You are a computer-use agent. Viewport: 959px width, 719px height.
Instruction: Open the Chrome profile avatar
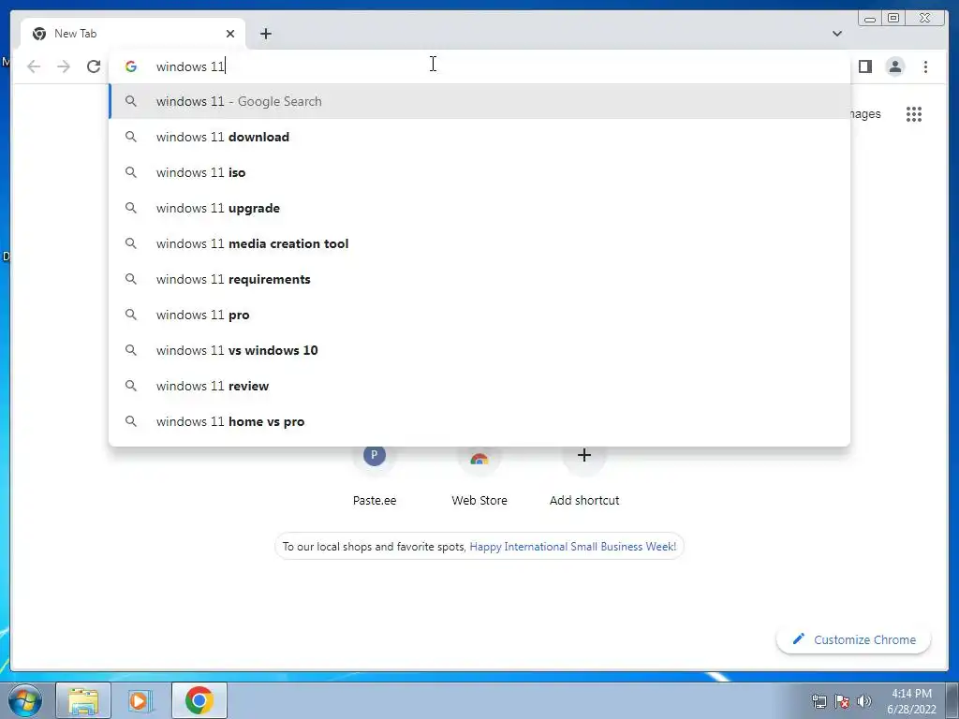894,66
